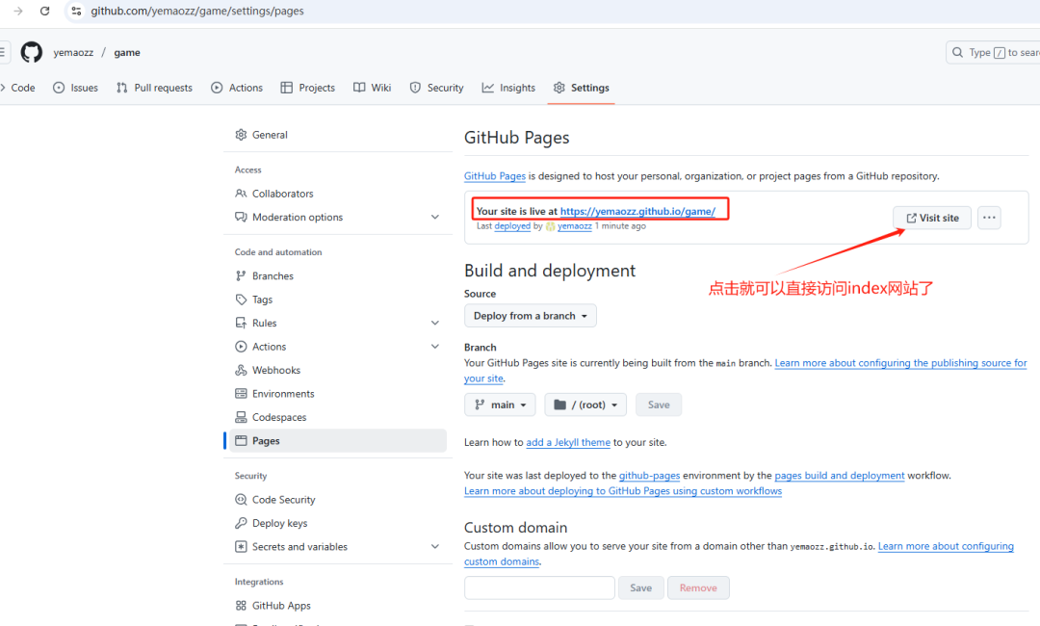Click the yemaozz owner link in header
The image size is (1040, 626).
73,52
